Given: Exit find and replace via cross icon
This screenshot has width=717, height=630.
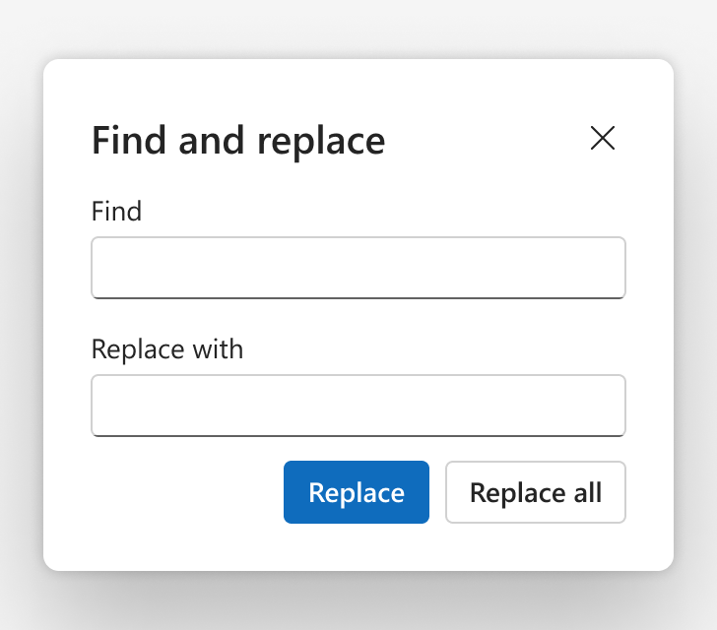Looking at the screenshot, I should coord(602,138).
